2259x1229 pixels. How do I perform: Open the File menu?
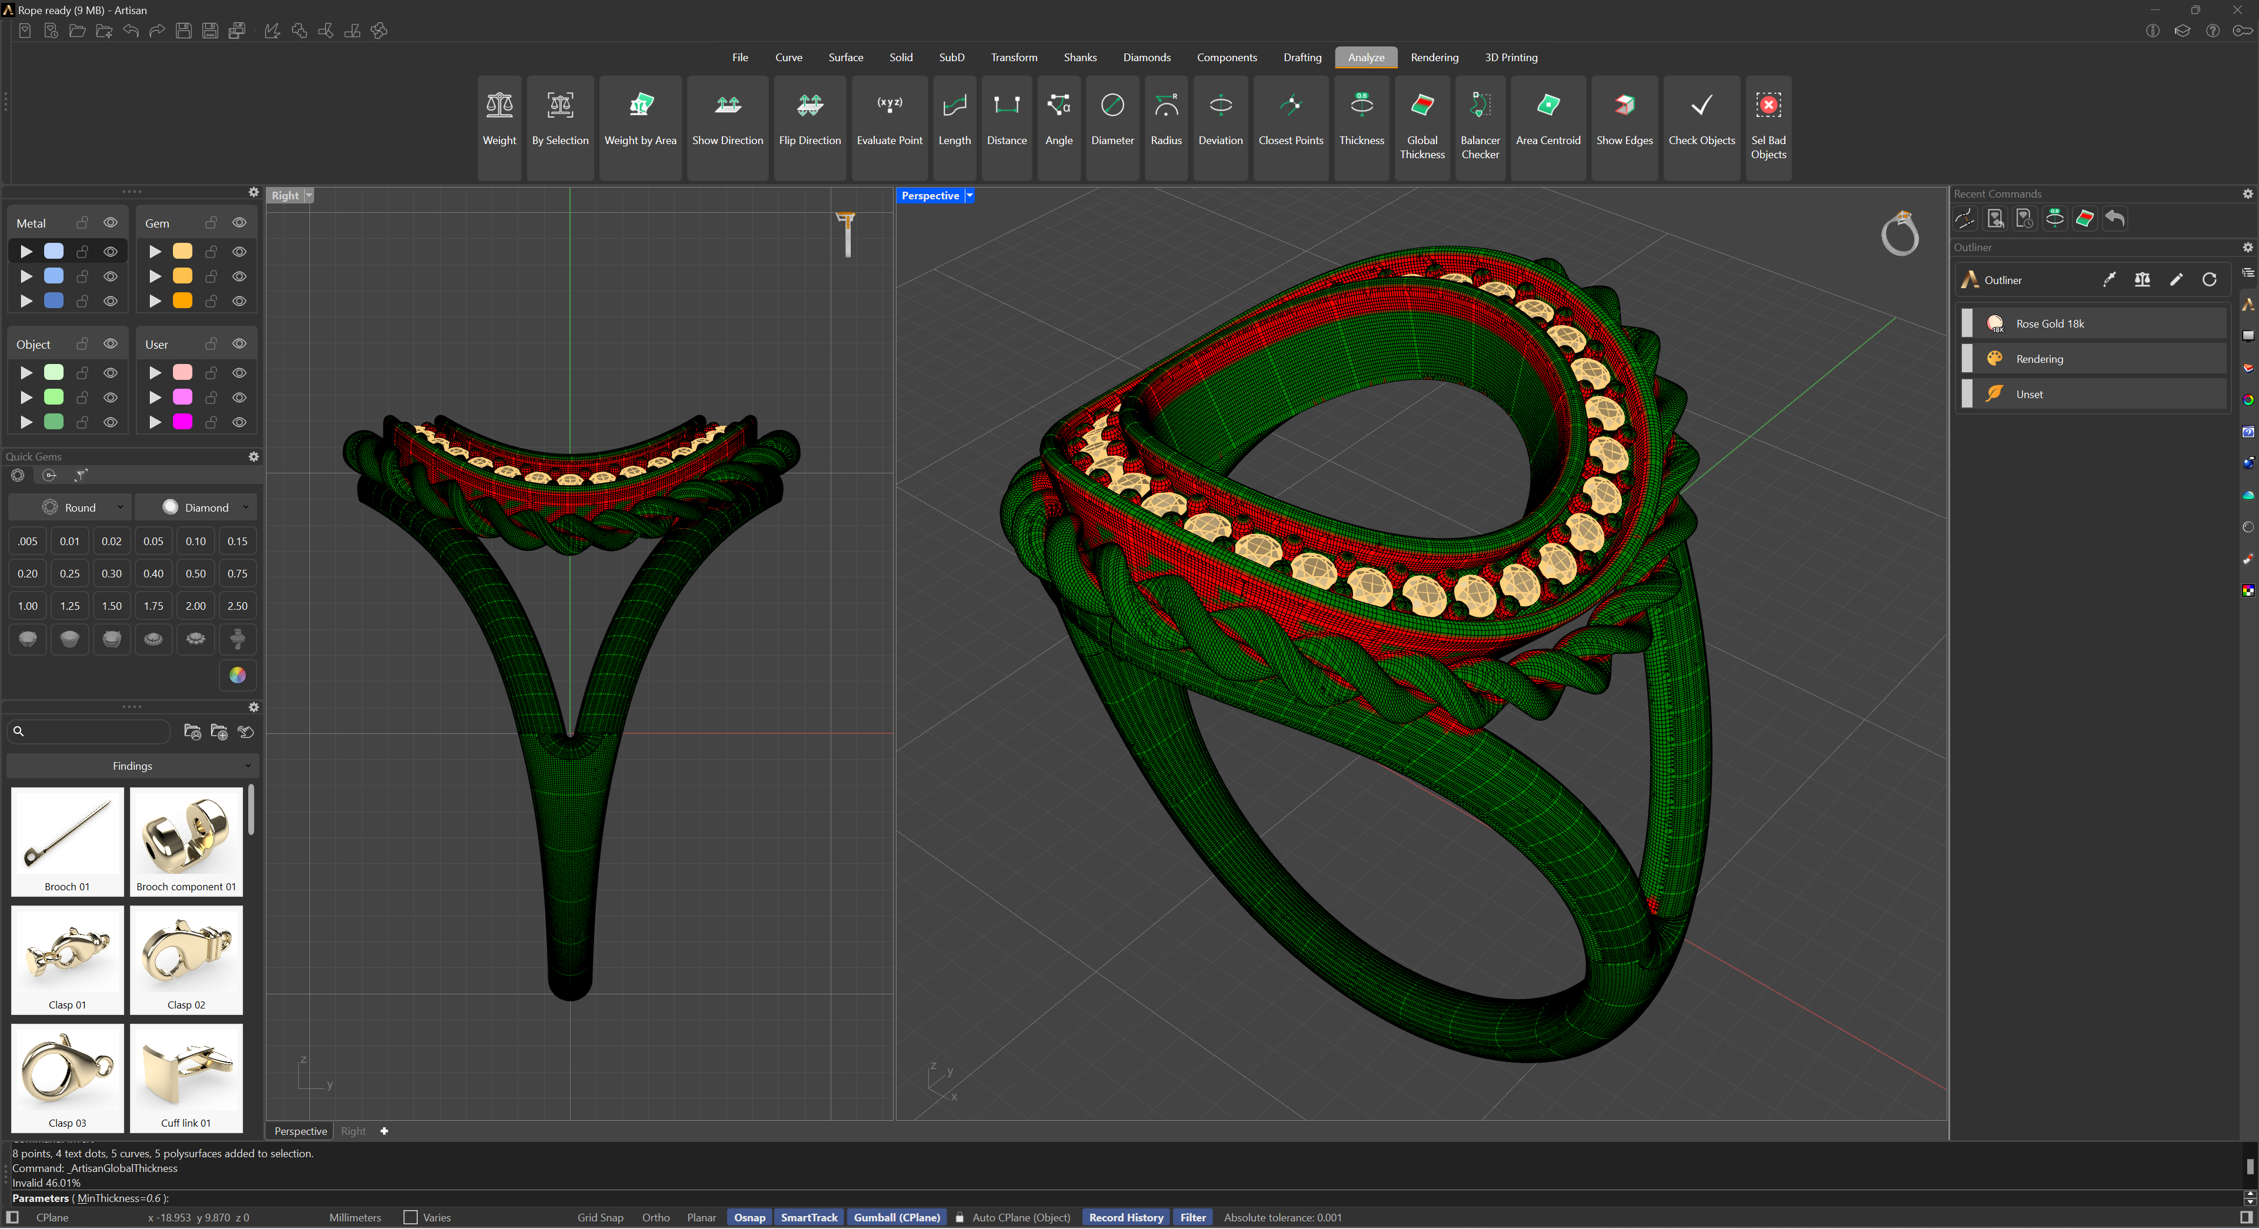(740, 57)
